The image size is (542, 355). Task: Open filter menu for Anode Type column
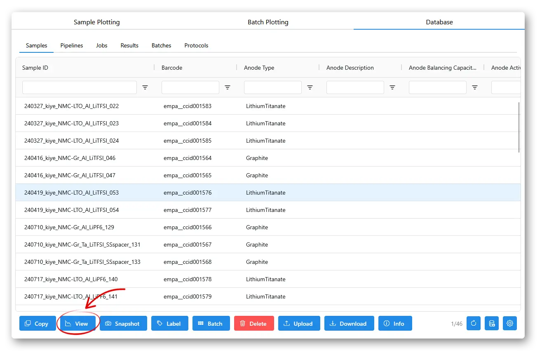tap(310, 87)
